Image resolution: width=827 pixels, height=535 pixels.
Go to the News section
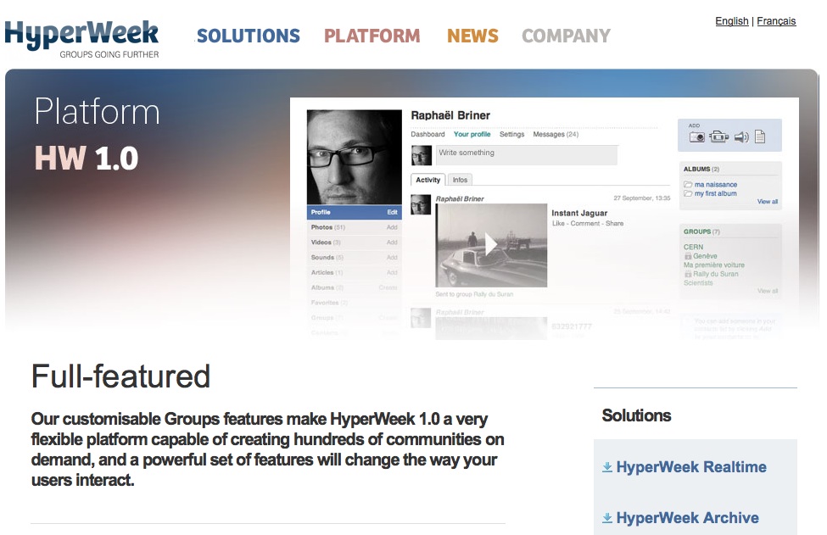point(472,36)
